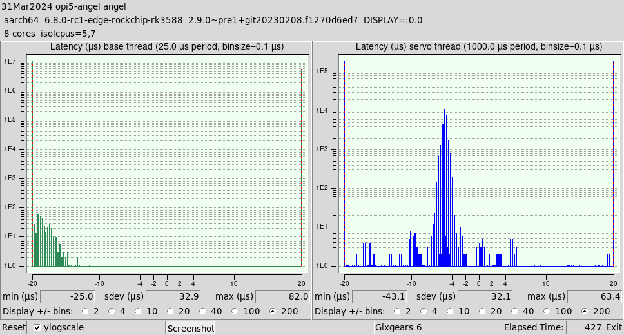Click servo thread max value field 63.4
This screenshot has height=335, width=624.
tap(594, 297)
